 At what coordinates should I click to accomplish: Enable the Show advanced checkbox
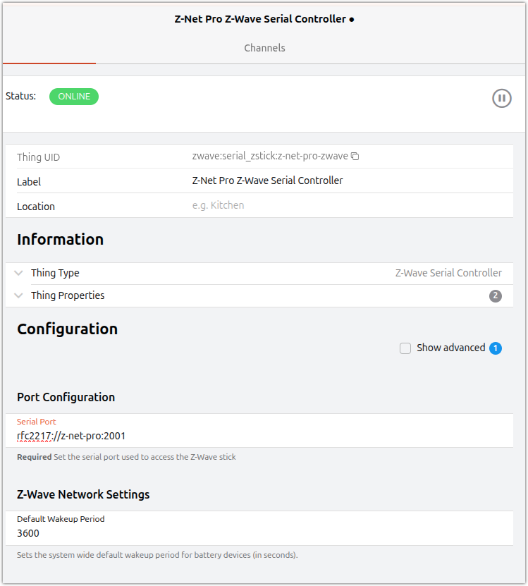pos(405,348)
